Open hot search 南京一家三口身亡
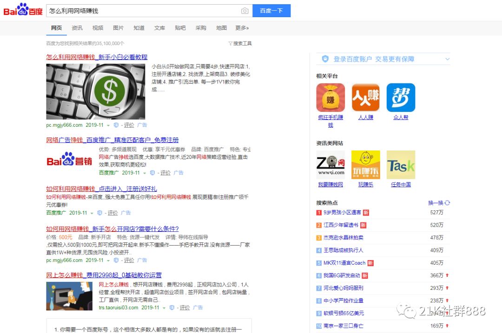This screenshot has width=502, height=333. coord(343,326)
